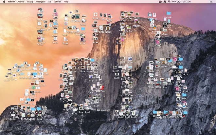Expand the Wijzig menu
The height and width of the screenshot is (135, 216).
[x=30, y=2]
